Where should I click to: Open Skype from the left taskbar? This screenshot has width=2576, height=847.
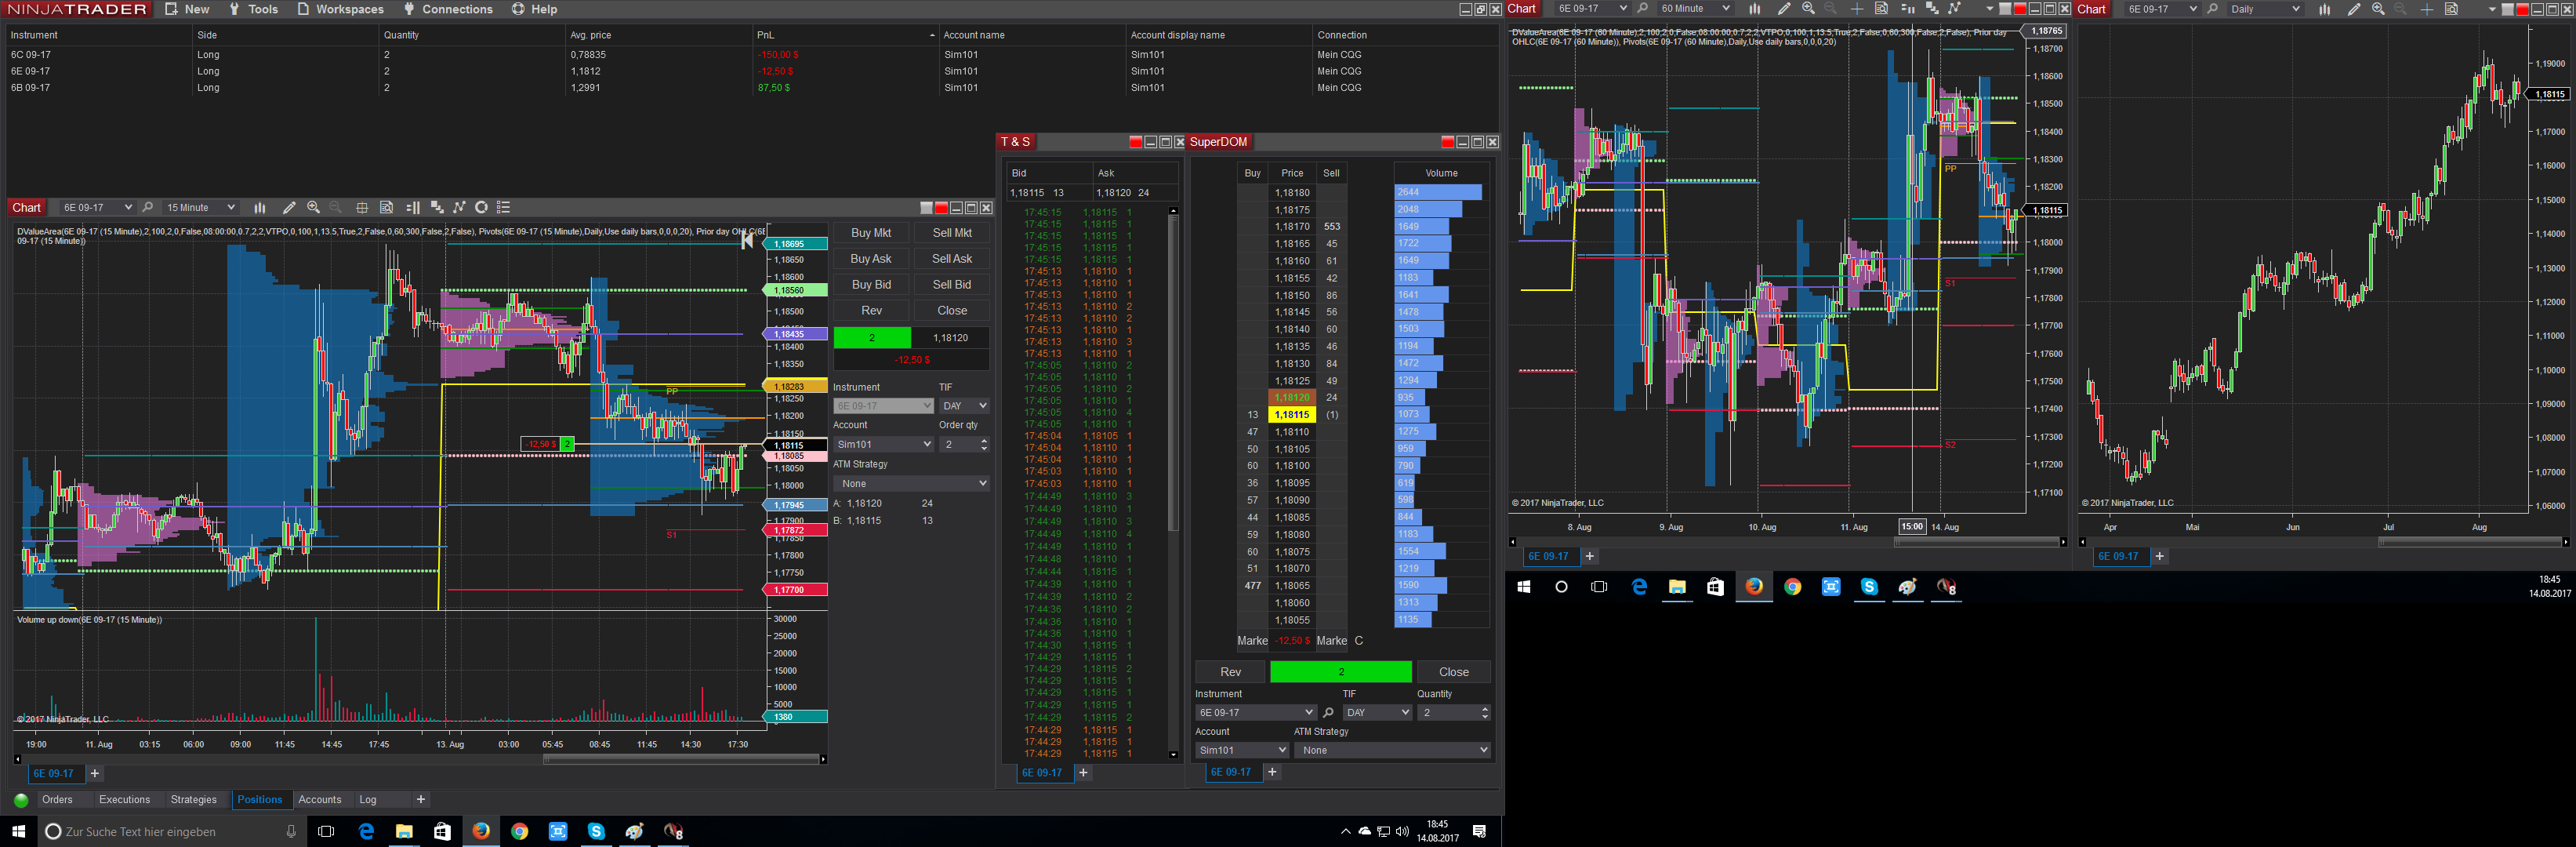tap(596, 831)
